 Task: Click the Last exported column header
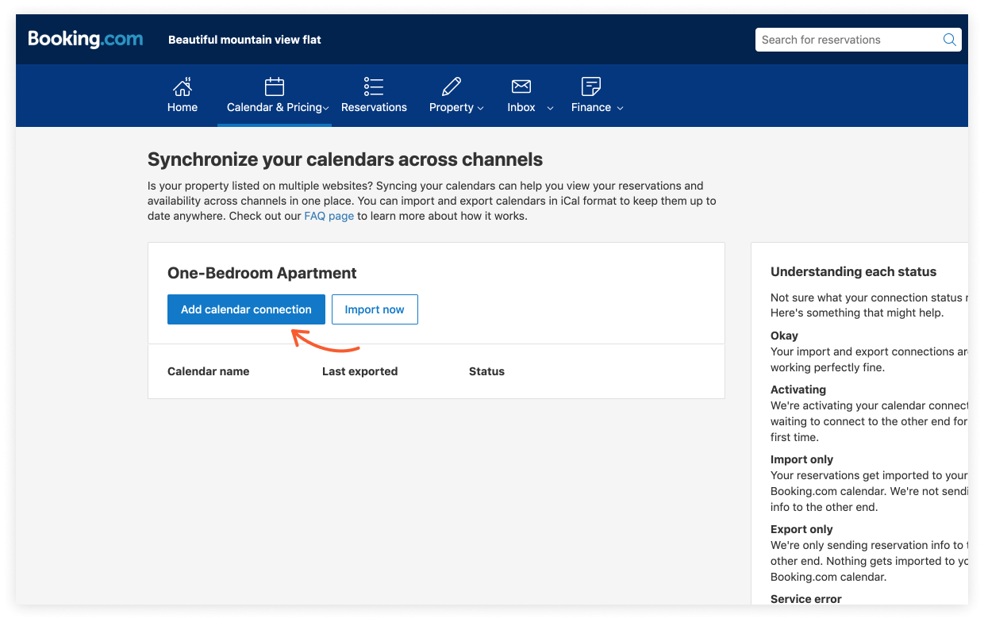(x=360, y=371)
